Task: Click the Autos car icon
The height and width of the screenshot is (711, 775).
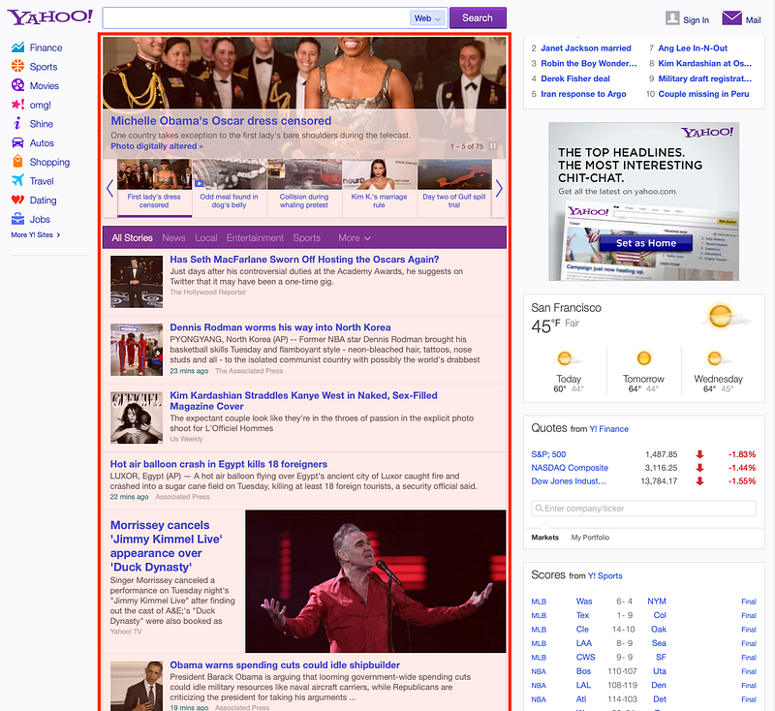Action: point(17,142)
